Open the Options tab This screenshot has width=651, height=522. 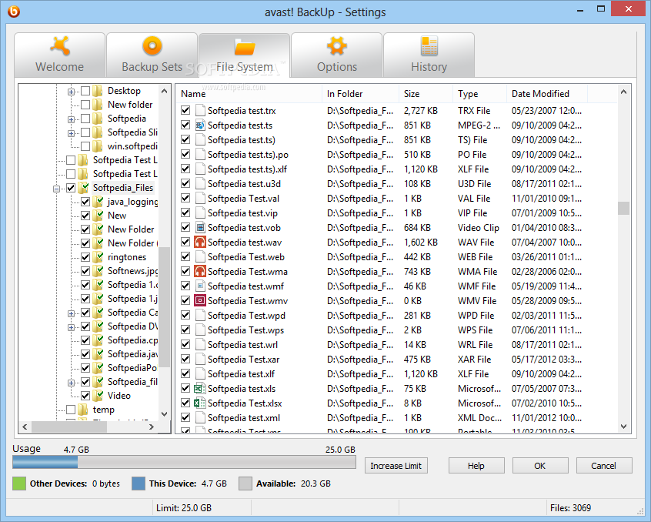[x=337, y=55]
